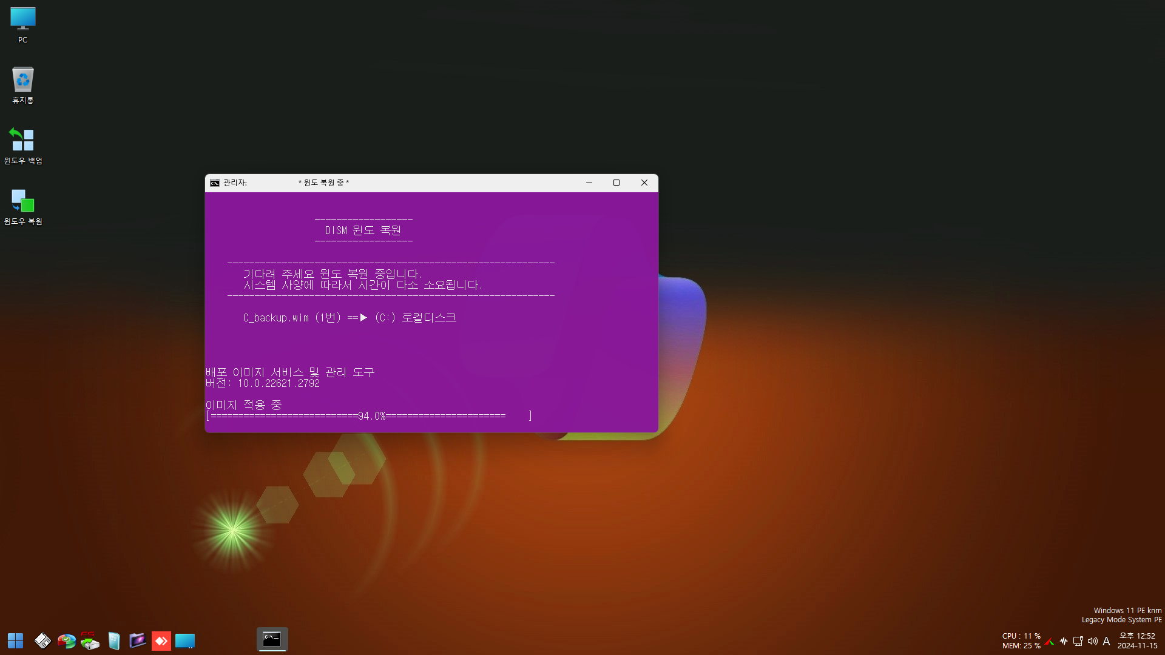Open the volume speaker tray icon
The width and height of the screenshot is (1165, 655).
pos(1093,641)
